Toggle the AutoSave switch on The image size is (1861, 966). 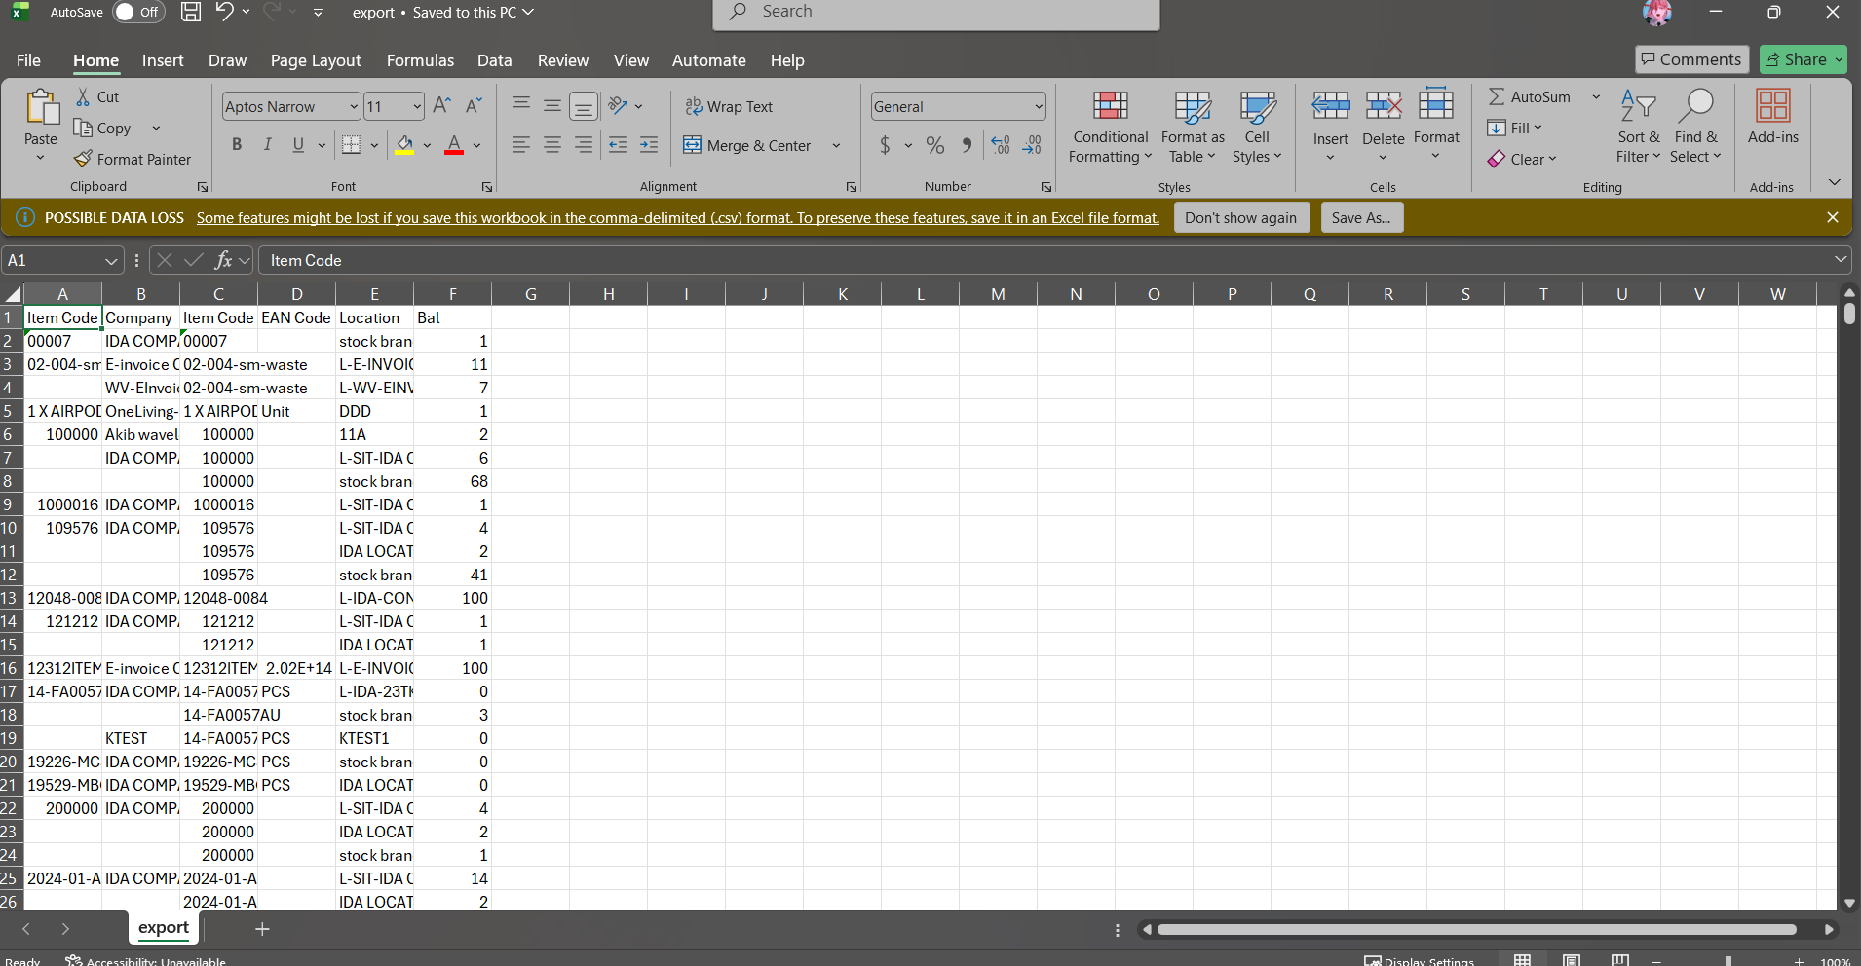click(138, 12)
